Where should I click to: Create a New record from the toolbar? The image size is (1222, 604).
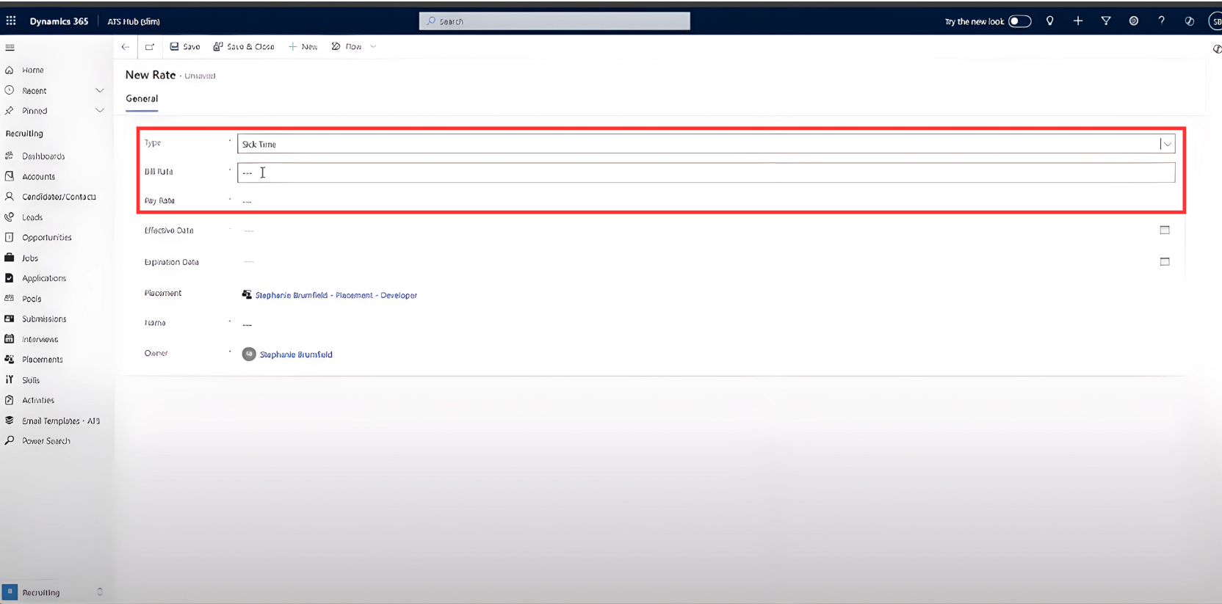click(x=303, y=46)
